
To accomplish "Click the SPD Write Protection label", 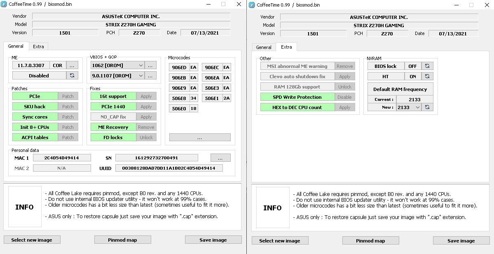I will [x=297, y=97].
